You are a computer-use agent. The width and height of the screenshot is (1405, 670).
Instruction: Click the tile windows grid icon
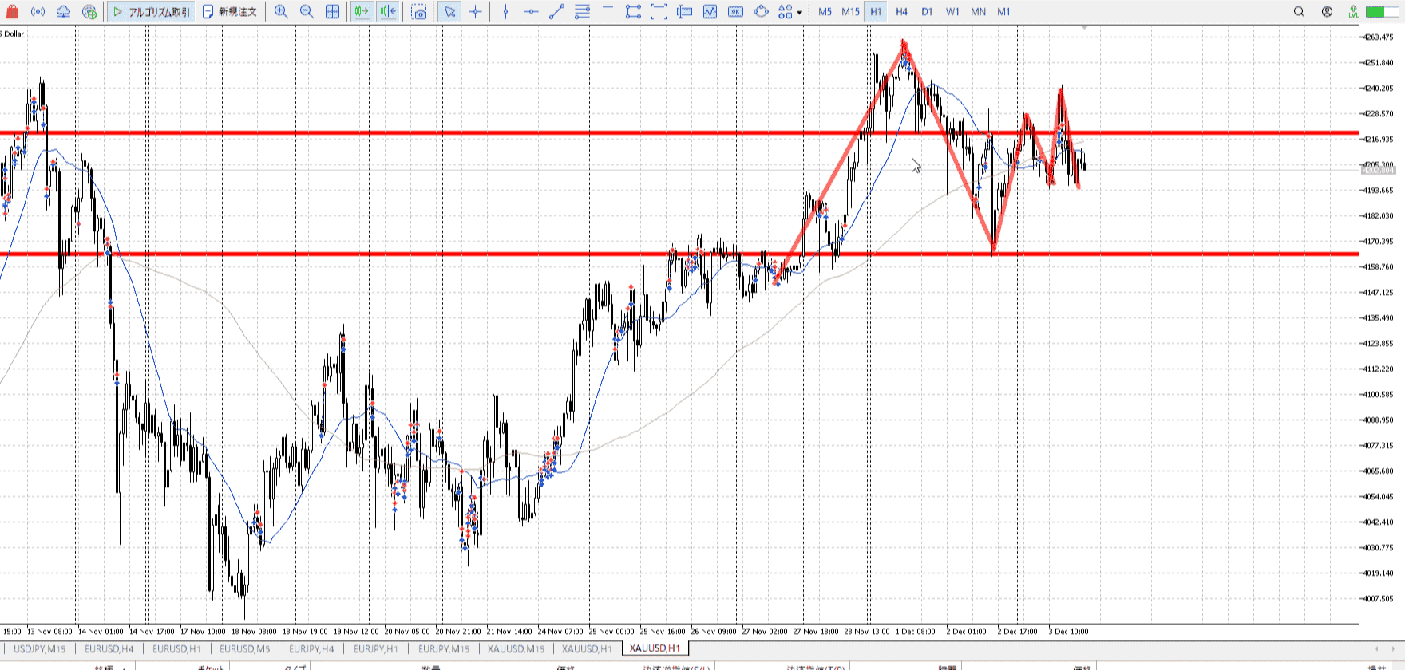(x=333, y=12)
